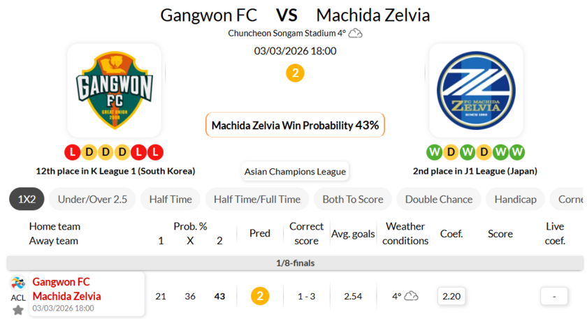Click the orange prediction circle under date
This screenshot has width=587, height=319.
[295, 73]
